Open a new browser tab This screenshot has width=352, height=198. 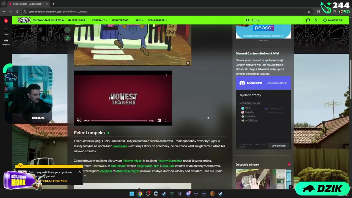53,4
